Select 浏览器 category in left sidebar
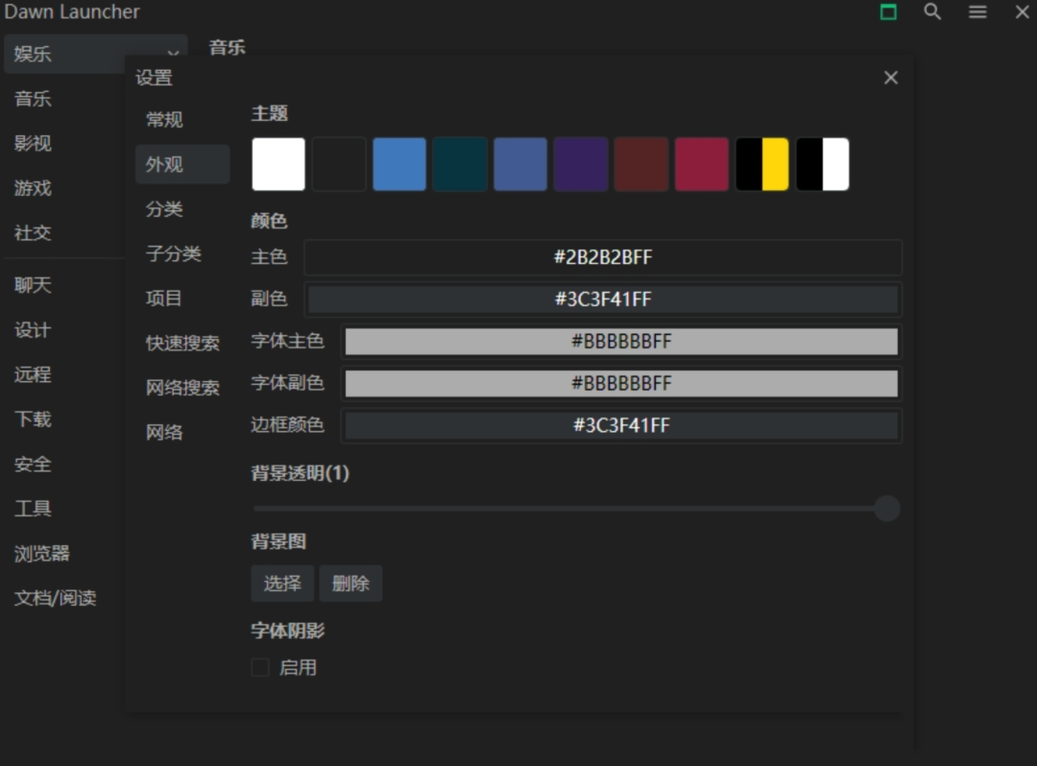This screenshot has width=1037, height=766. [42, 554]
